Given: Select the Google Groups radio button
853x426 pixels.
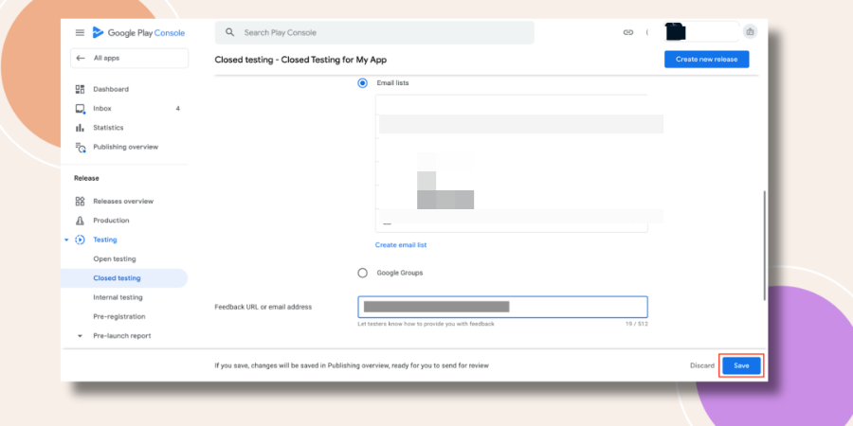Looking at the screenshot, I should [362, 273].
